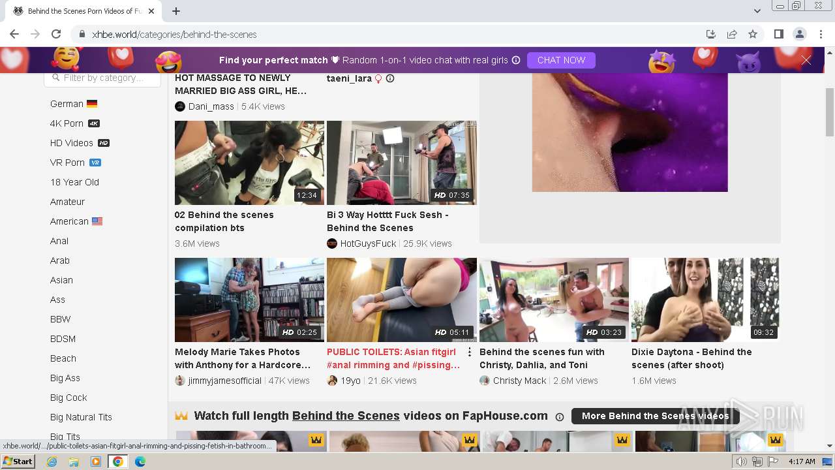The height and width of the screenshot is (470, 835).
Task: Reload the current page
Action: pyautogui.click(x=56, y=34)
